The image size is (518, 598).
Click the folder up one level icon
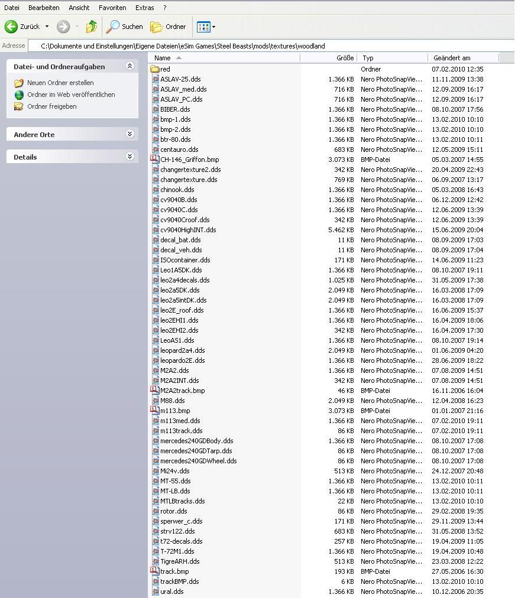[92, 27]
